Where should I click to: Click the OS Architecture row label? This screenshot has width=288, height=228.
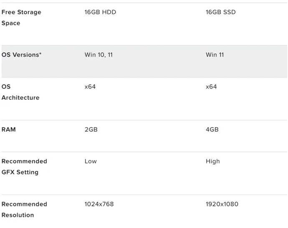[x=20, y=92]
